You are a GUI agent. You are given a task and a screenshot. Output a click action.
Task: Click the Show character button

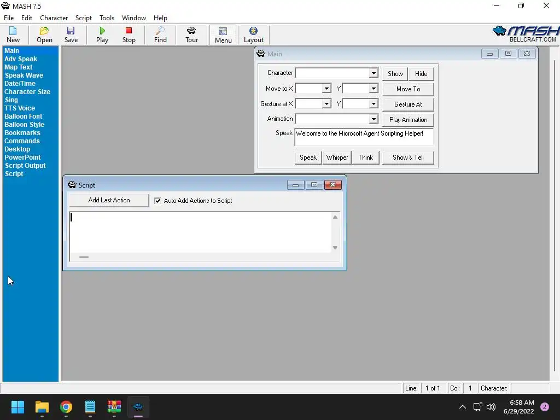coord(395,74)
